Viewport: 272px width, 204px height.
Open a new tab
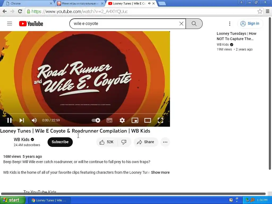pos(162,3)
